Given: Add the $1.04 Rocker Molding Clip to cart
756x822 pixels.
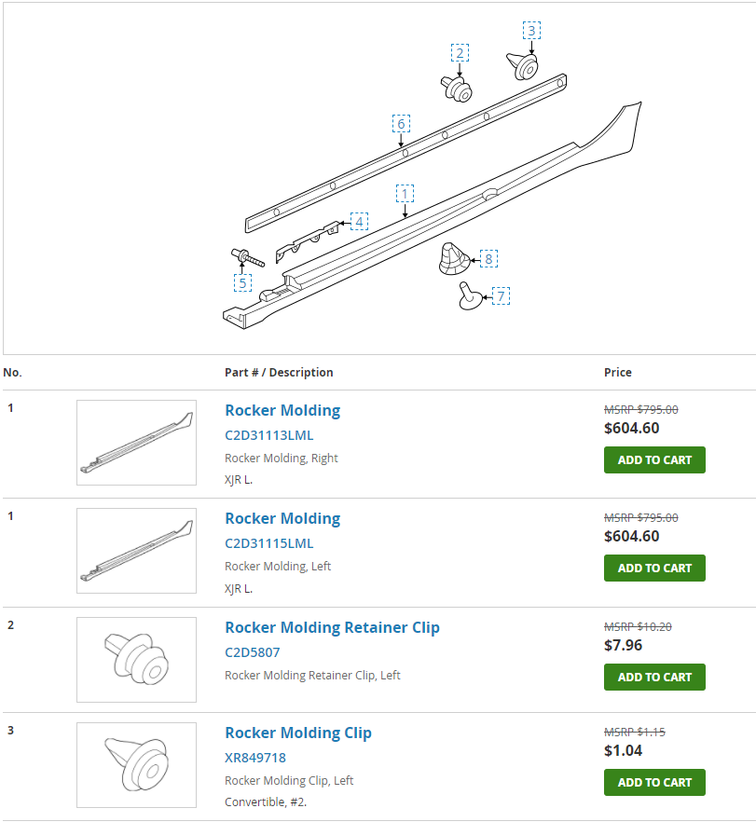Looking at the screenshot, I should (x=654, y=782).
